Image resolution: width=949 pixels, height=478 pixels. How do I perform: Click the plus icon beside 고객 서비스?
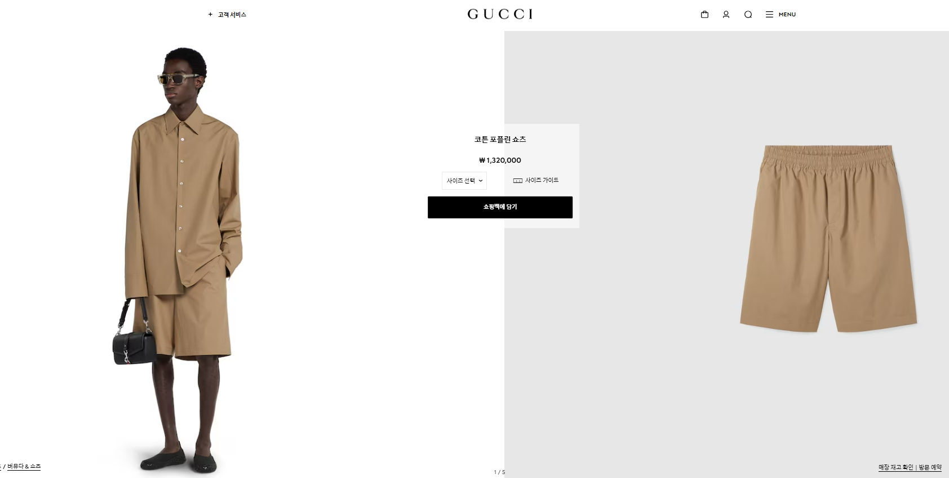click(x=210, y=15)
